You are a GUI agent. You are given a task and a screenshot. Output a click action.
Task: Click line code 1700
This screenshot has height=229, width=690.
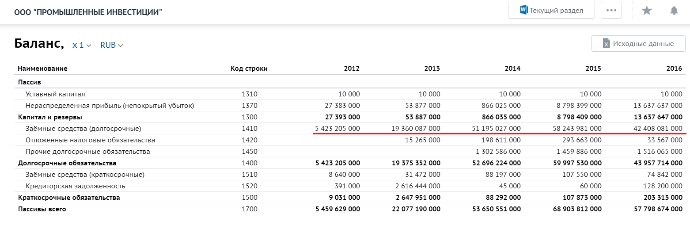pos(249,209)
